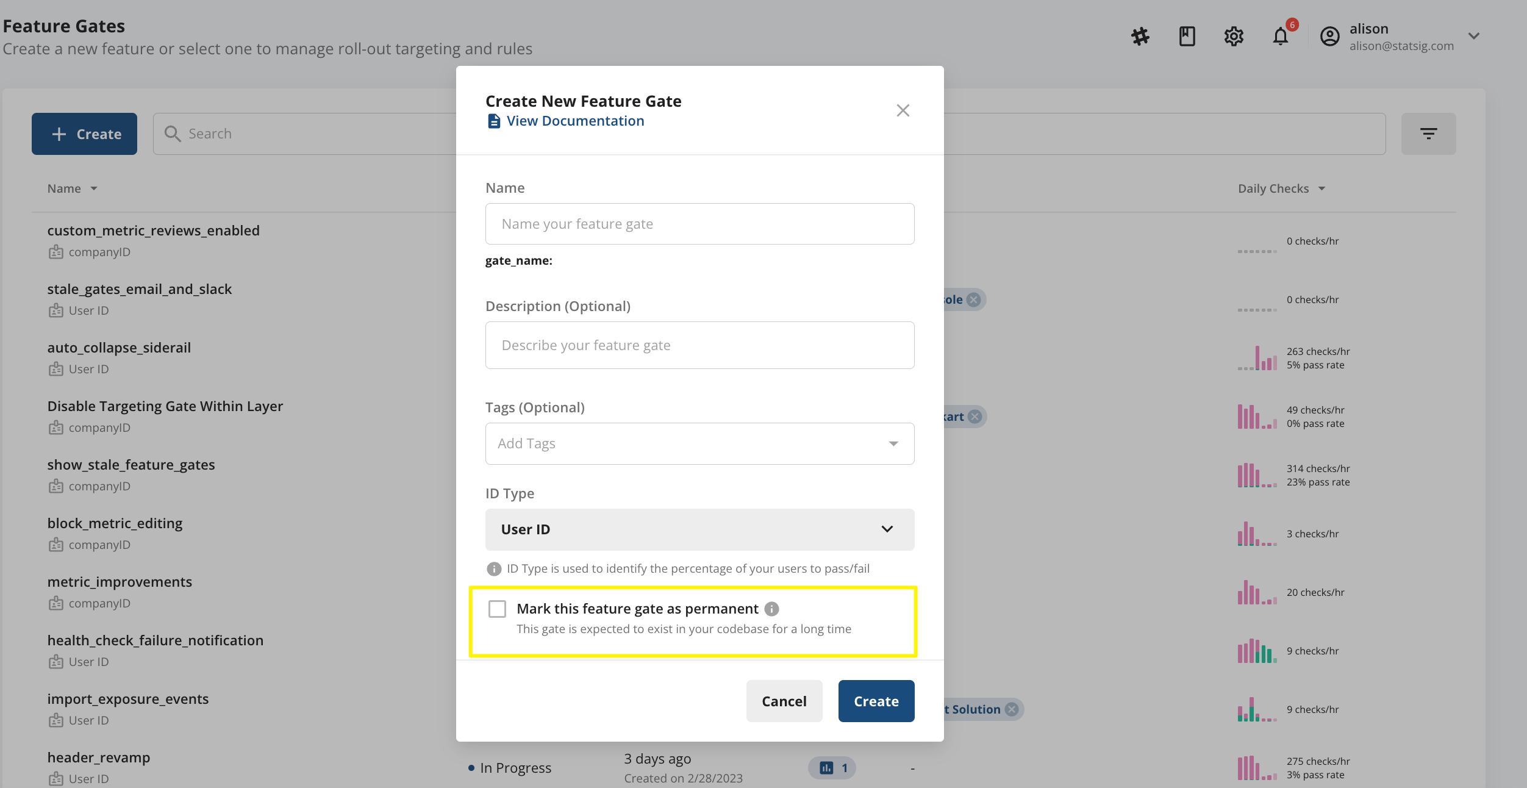Open the settings gear icon
The image size is (1527, 788).
(1234, 36)
